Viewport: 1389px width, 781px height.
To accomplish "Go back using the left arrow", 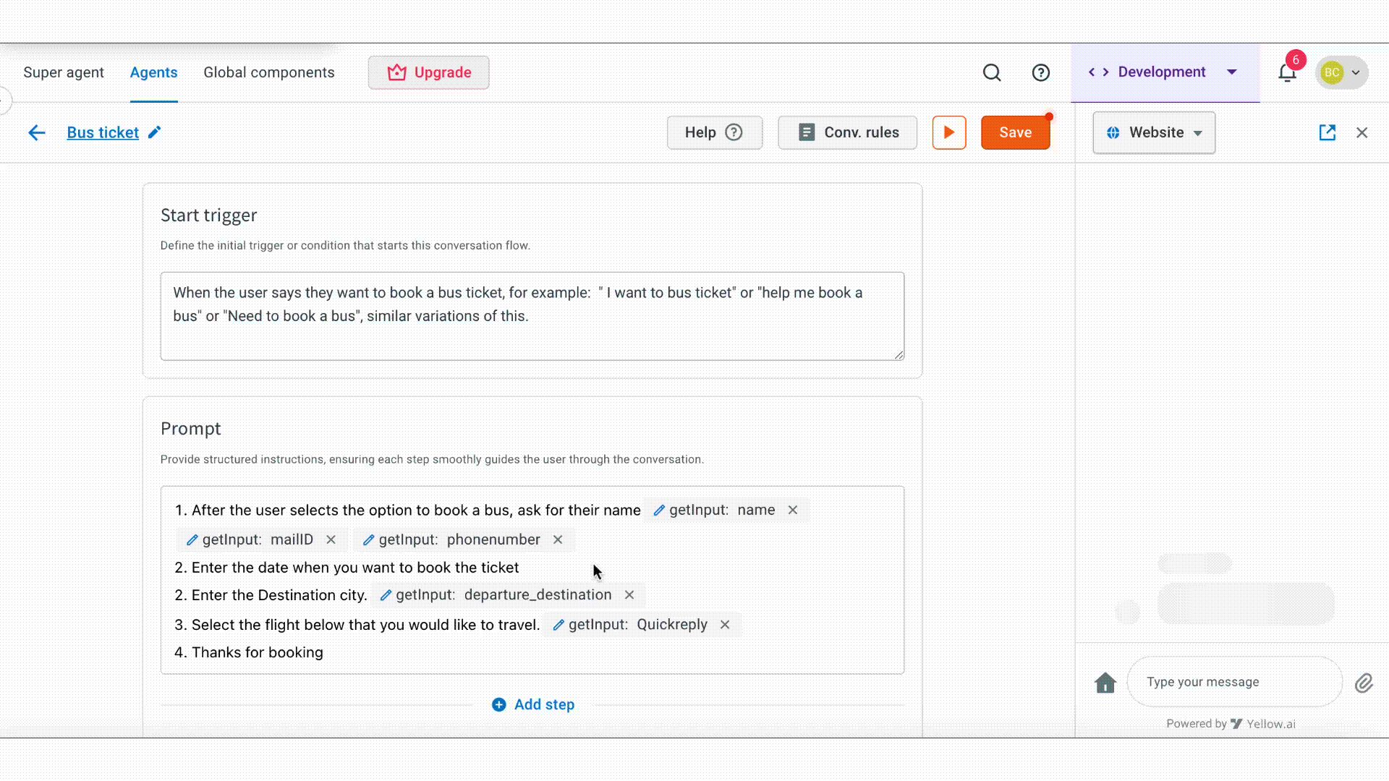I will coord(36,132).
